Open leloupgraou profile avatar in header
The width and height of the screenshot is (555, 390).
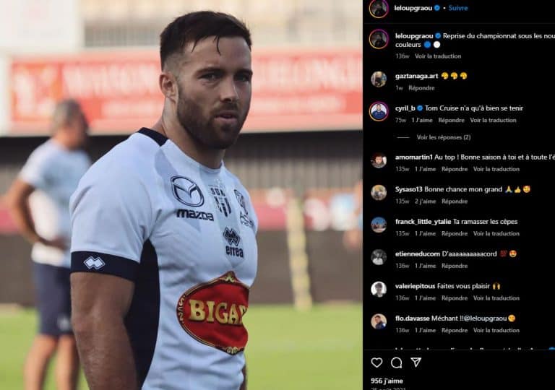click(x=379, y=8)
